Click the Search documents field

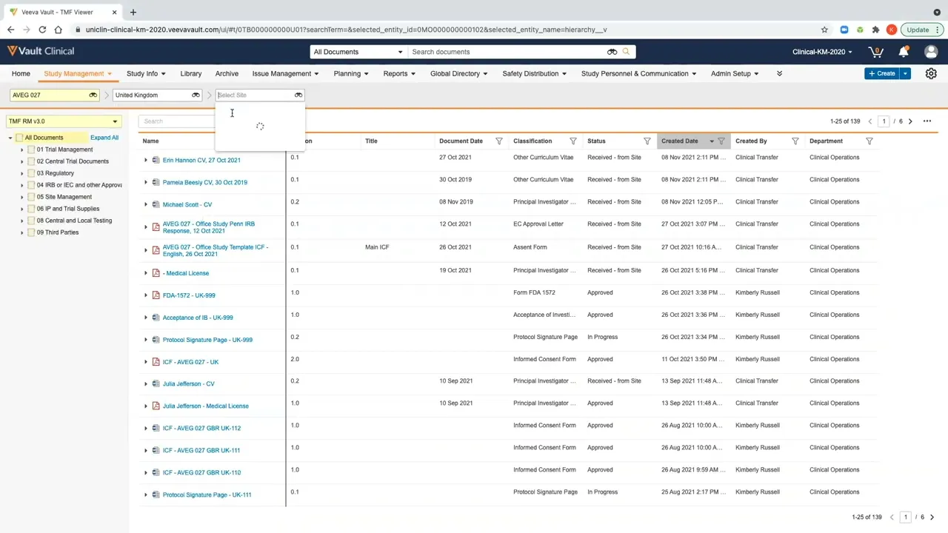507,52
